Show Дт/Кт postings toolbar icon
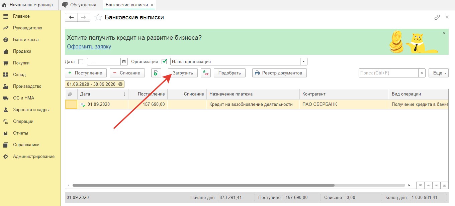 point(206,73)
